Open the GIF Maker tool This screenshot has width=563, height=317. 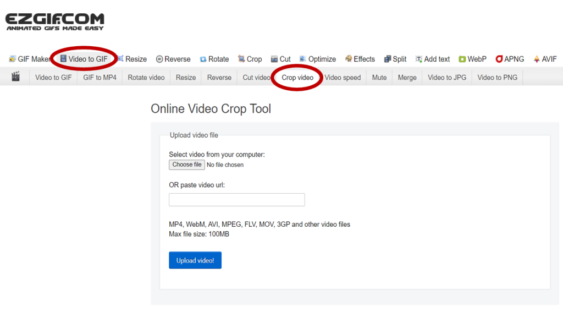click(30, 59)
